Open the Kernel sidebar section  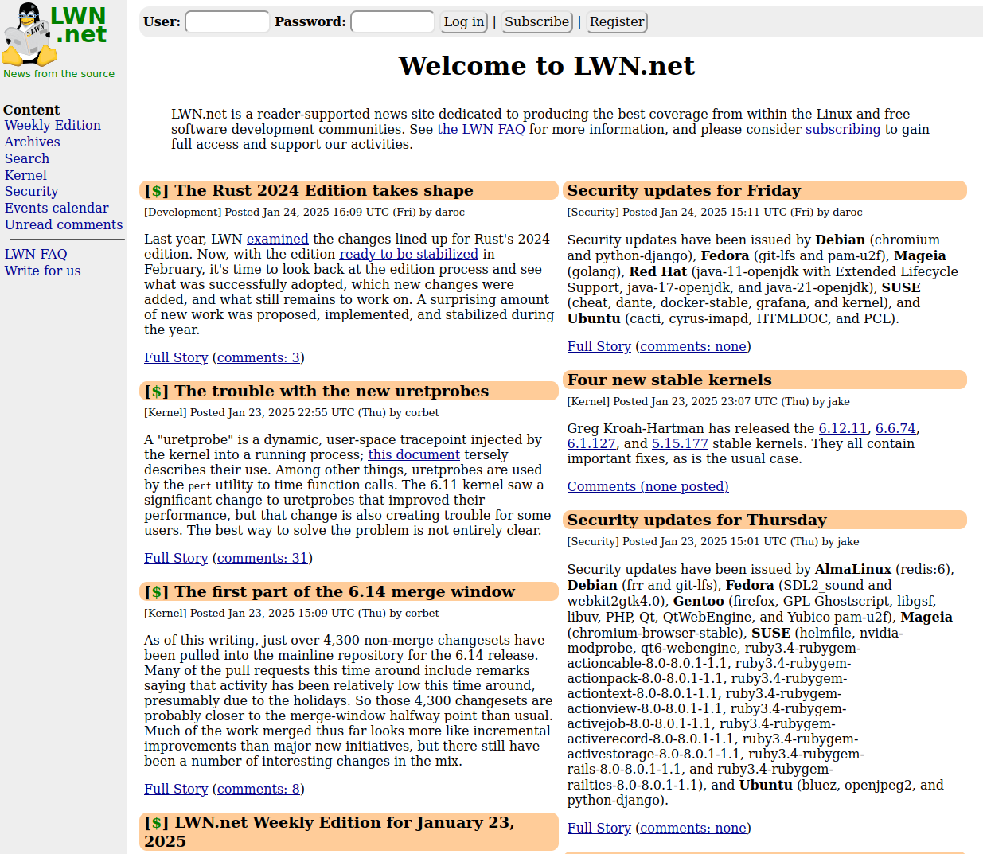coord(25,175)
